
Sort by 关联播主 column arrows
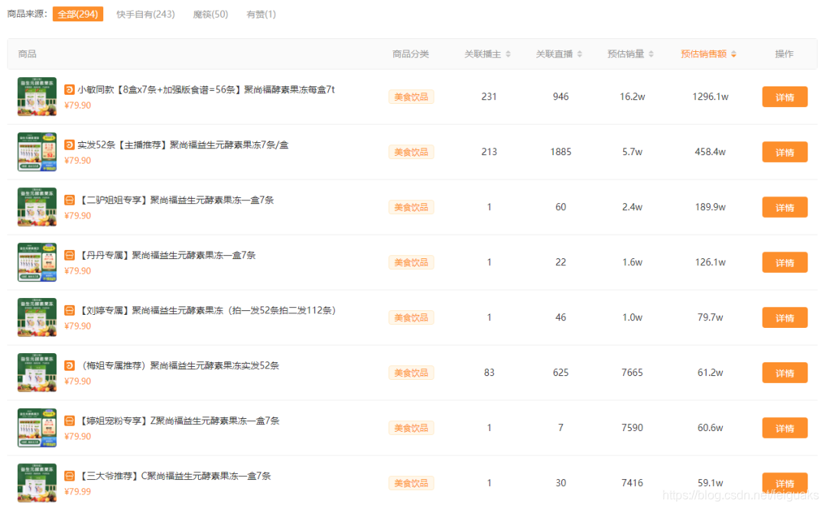508,54
